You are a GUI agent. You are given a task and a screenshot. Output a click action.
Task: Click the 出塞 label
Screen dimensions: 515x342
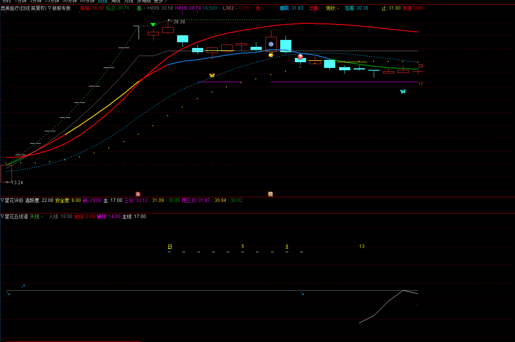[x=315, y=8]
